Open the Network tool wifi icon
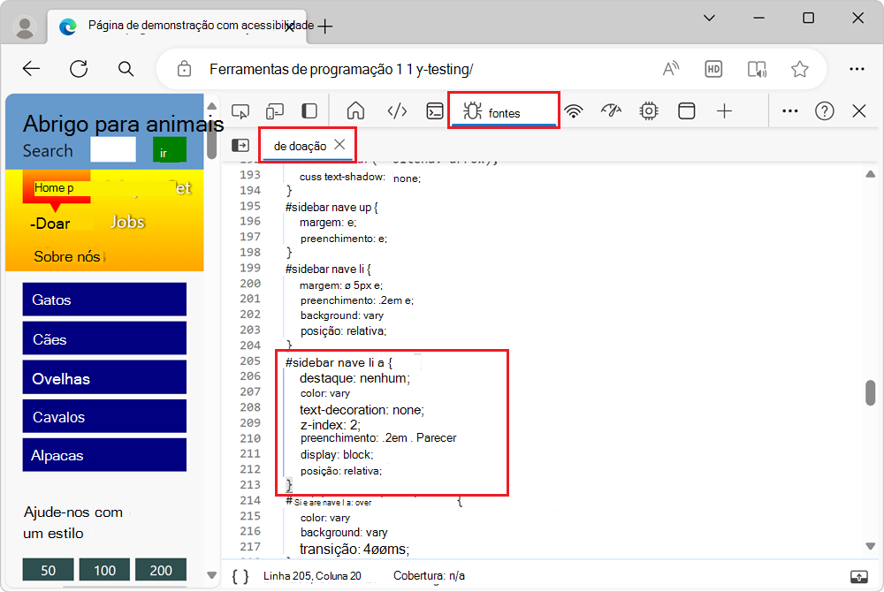884x592 pixels. click(x=574, y=111)
